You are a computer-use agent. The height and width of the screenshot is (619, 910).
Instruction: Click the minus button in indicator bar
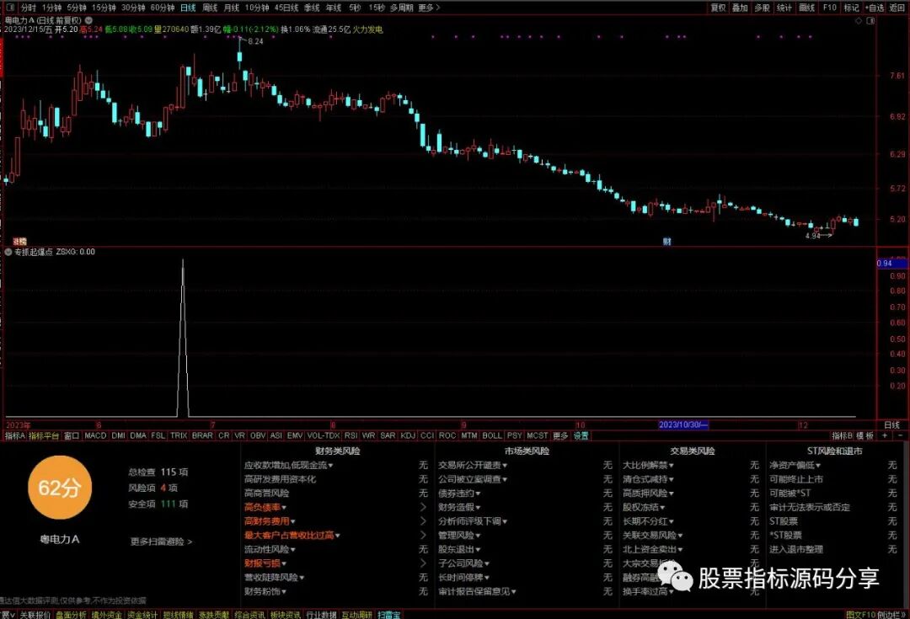[900, 435]
